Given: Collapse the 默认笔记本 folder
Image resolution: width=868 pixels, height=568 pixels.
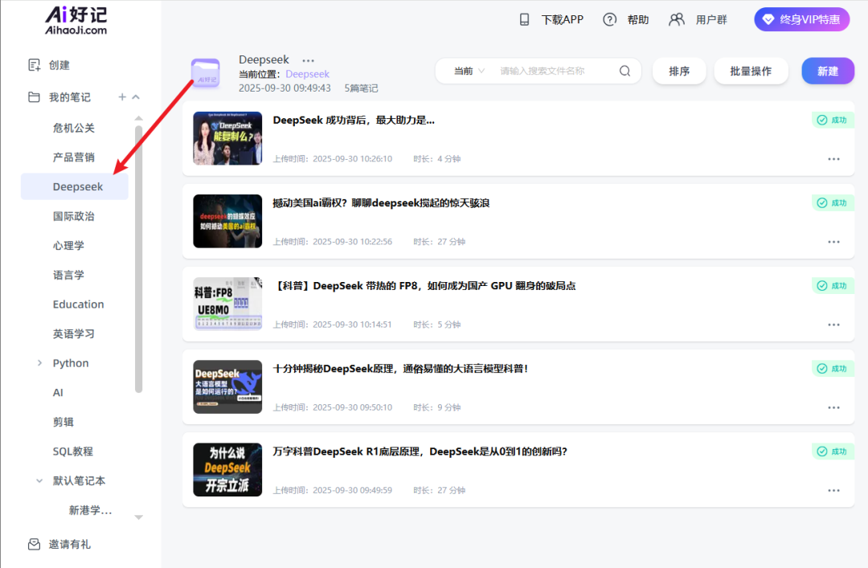Looking at the screenshot, I should [x=39, y=480].
